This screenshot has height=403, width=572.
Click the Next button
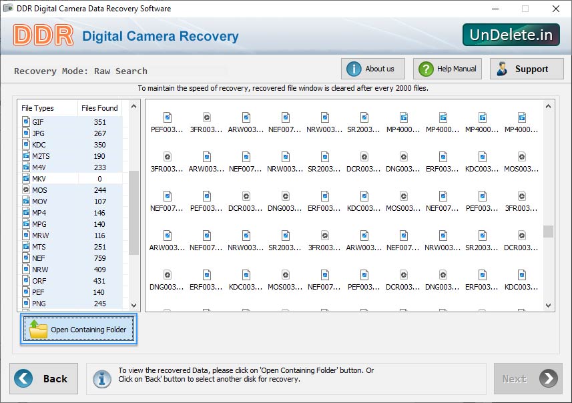pos(528,378)
